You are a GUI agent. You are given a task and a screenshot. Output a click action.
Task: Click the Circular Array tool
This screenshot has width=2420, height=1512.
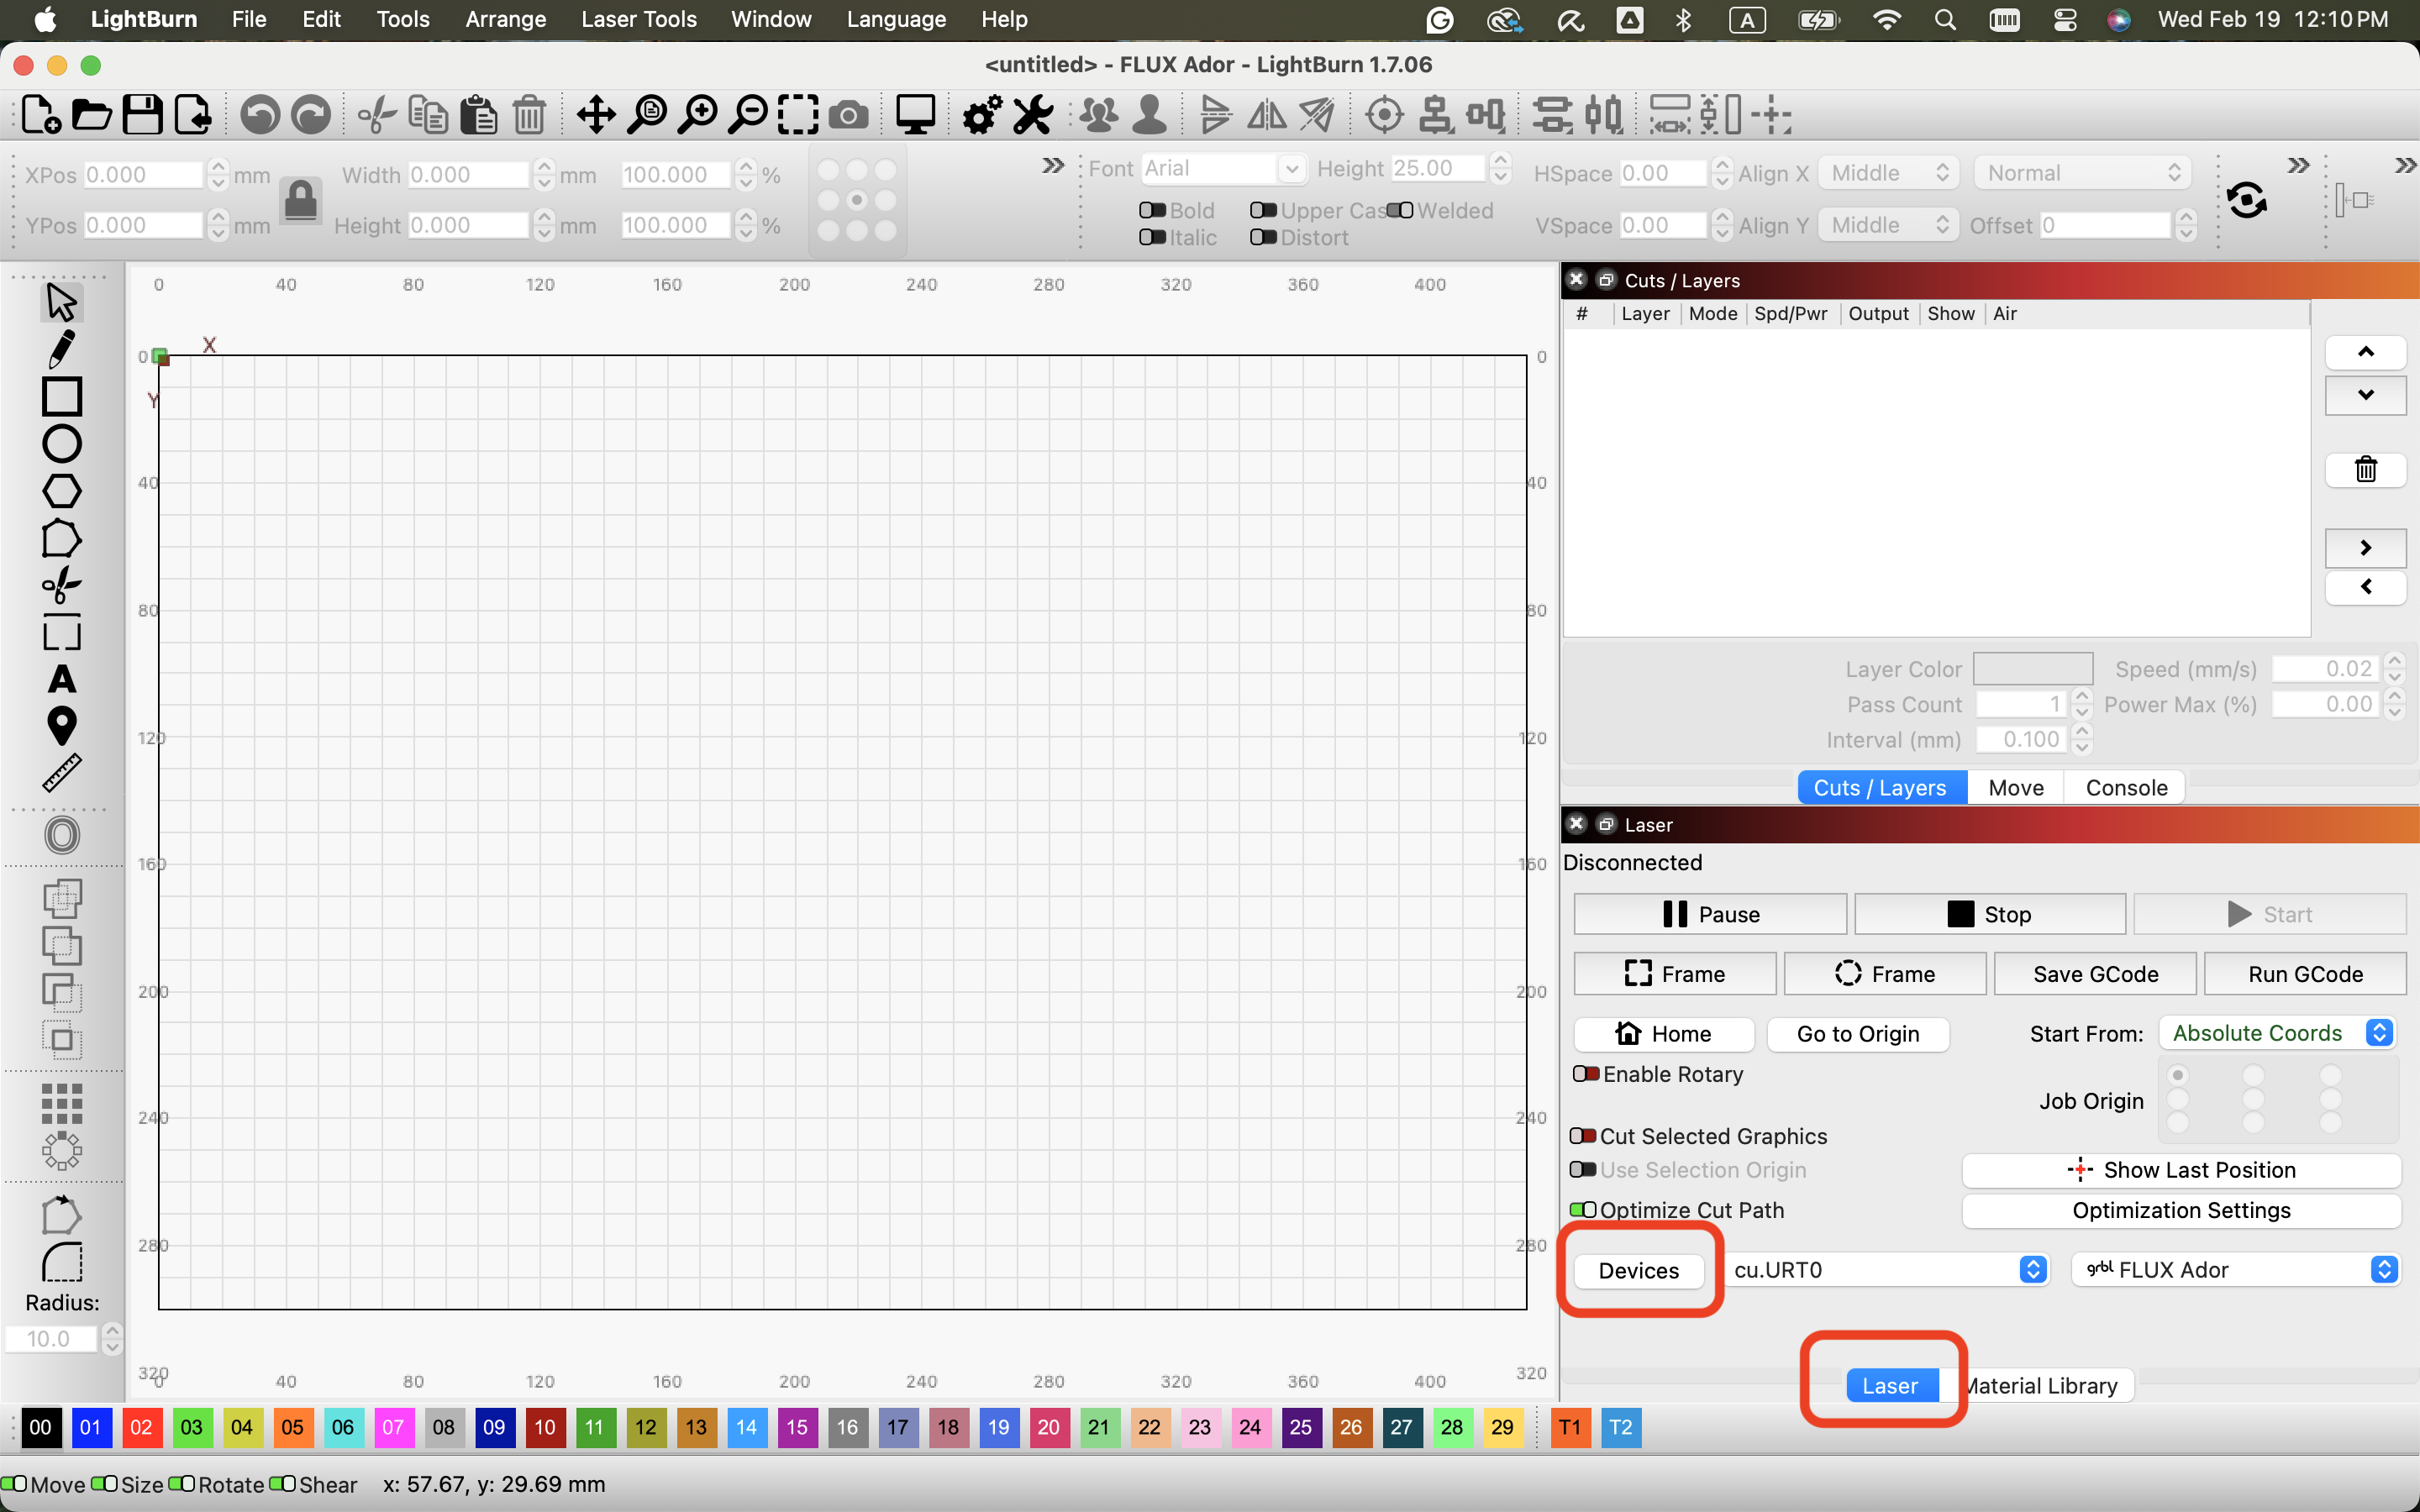coord(62,1151)
